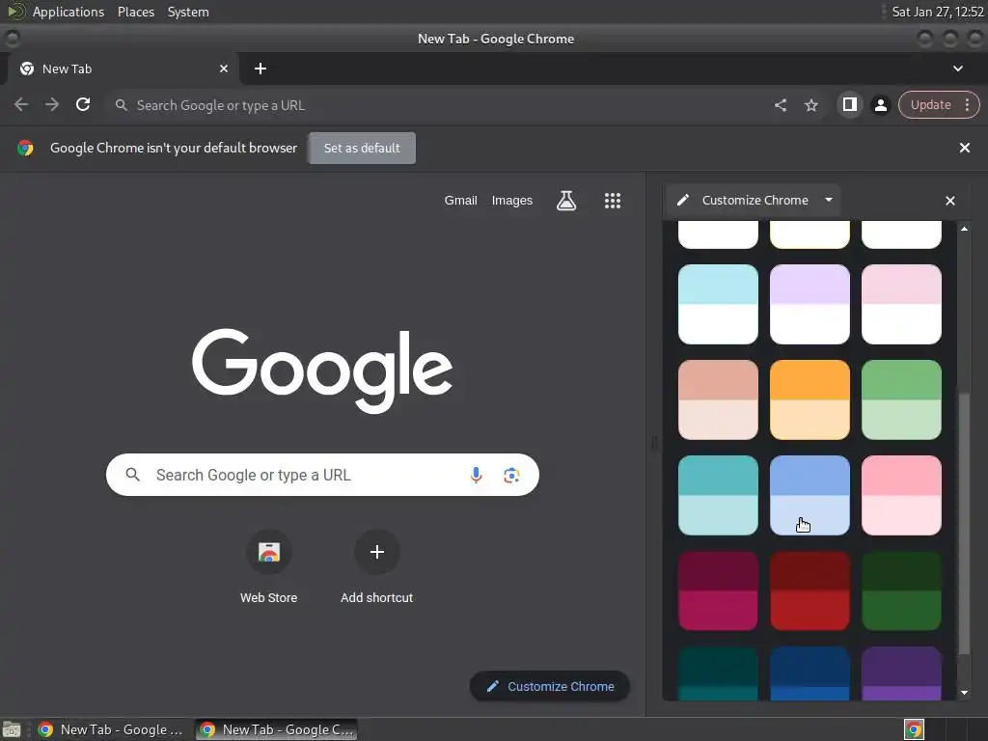Choose the lavender and white theme

click(810, 304)
